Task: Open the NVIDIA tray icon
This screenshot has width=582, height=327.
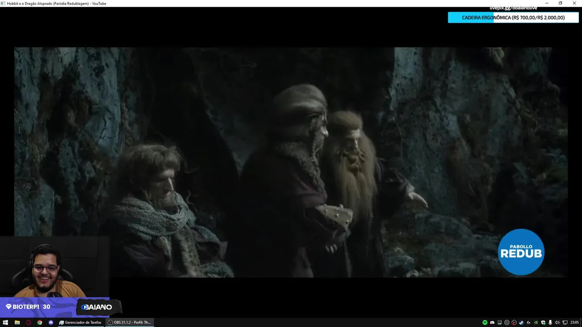Action: pyautogui.click(x=536, y=322)
